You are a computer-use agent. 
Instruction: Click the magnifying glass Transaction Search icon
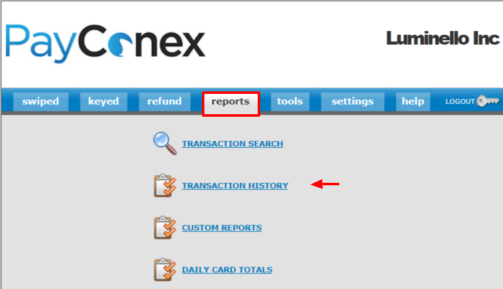(x=165, y=143)
